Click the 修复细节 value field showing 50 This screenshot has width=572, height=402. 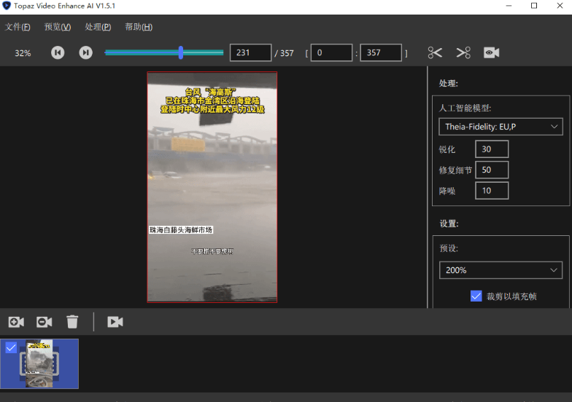(492, 170)
